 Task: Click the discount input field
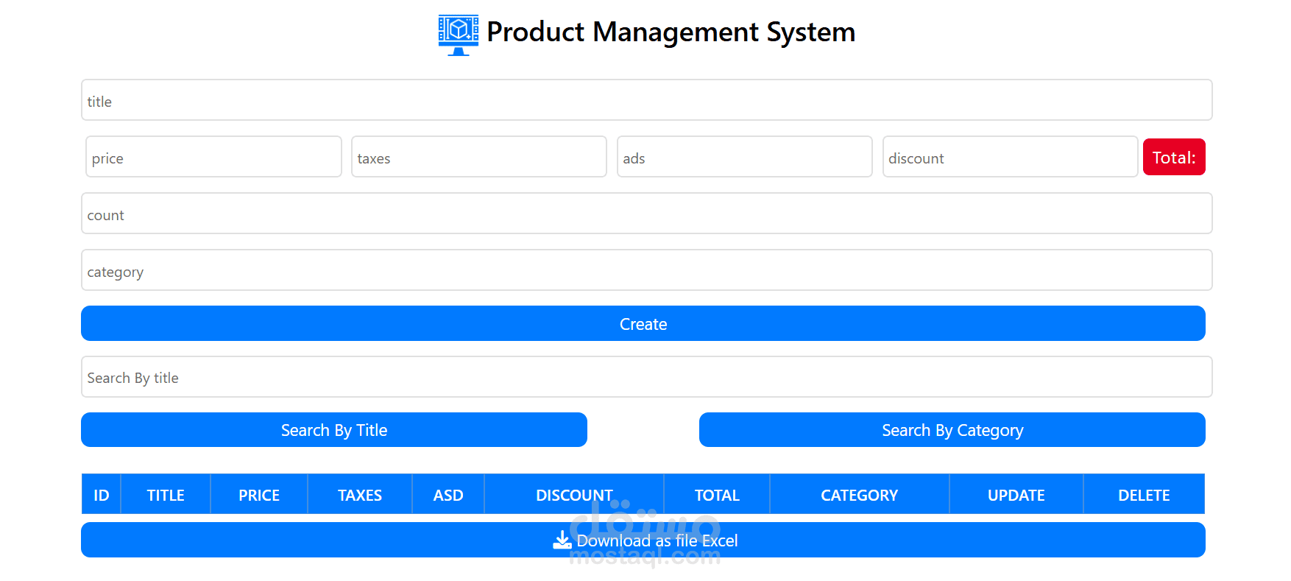click(1010, 157)
